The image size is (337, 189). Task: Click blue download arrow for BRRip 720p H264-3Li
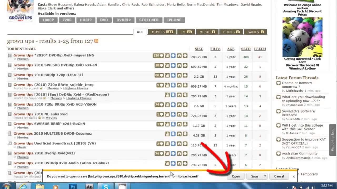(x=173, y=75)
